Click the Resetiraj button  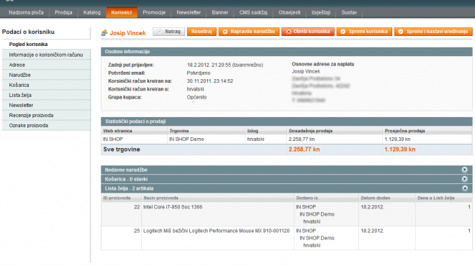coord(202,32)
